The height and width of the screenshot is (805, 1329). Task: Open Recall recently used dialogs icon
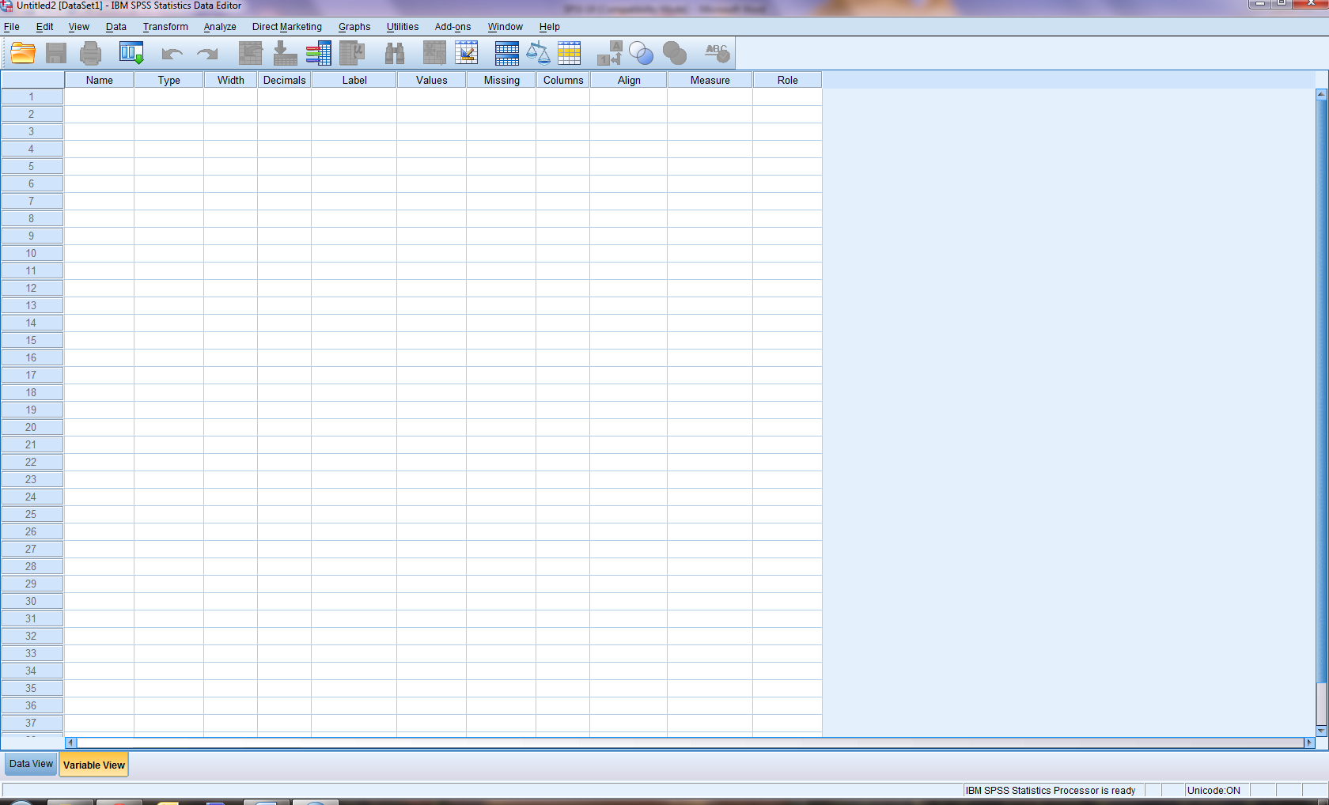pyautogui.click(x=131, y=53)
